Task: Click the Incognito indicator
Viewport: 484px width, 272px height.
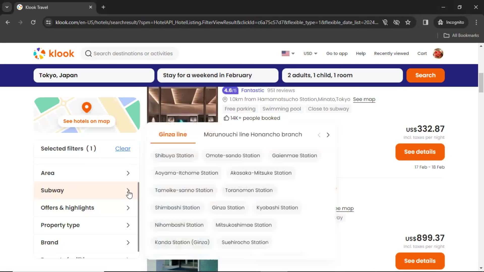Action: click(x=451, y=22)
